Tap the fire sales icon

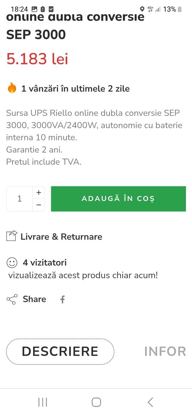click(x=12, y=87)
